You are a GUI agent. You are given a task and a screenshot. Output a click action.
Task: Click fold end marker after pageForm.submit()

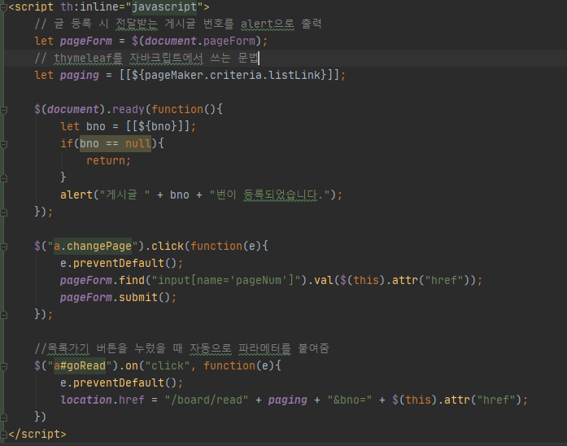point(3,315)
